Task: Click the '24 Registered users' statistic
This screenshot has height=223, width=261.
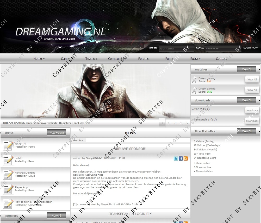Action: pyautogui.click(x=205, y=158)
